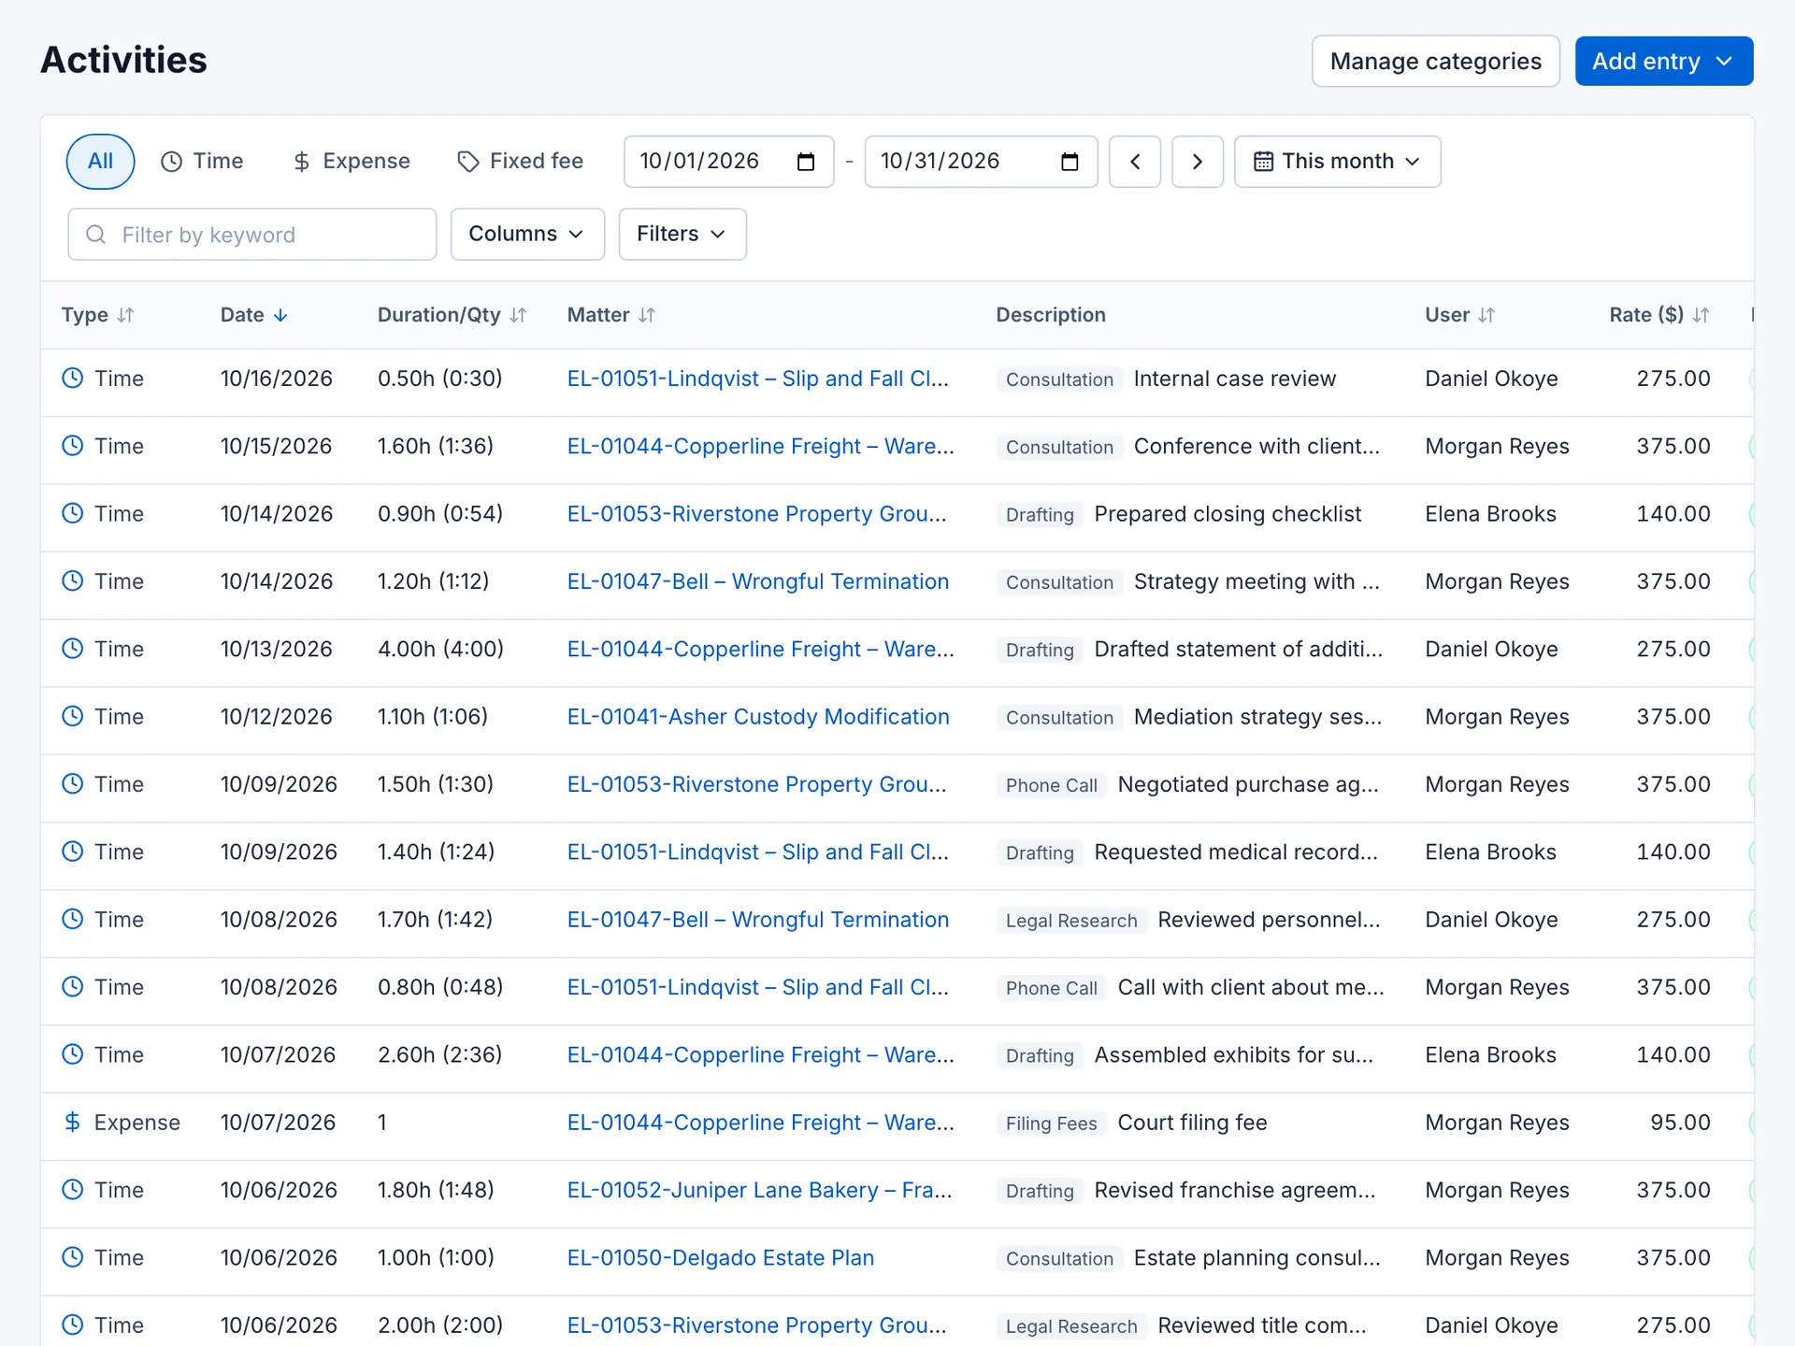The image size is (1795, 1346).
Task: Click the clock icon on the 10/13/2026 row
Action: point(73,648)
